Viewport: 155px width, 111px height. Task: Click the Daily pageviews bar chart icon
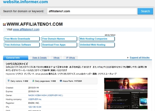point(33,81)
